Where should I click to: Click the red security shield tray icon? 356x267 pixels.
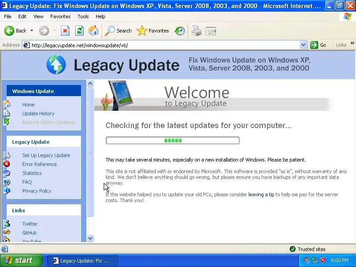[x=323, y=260]
